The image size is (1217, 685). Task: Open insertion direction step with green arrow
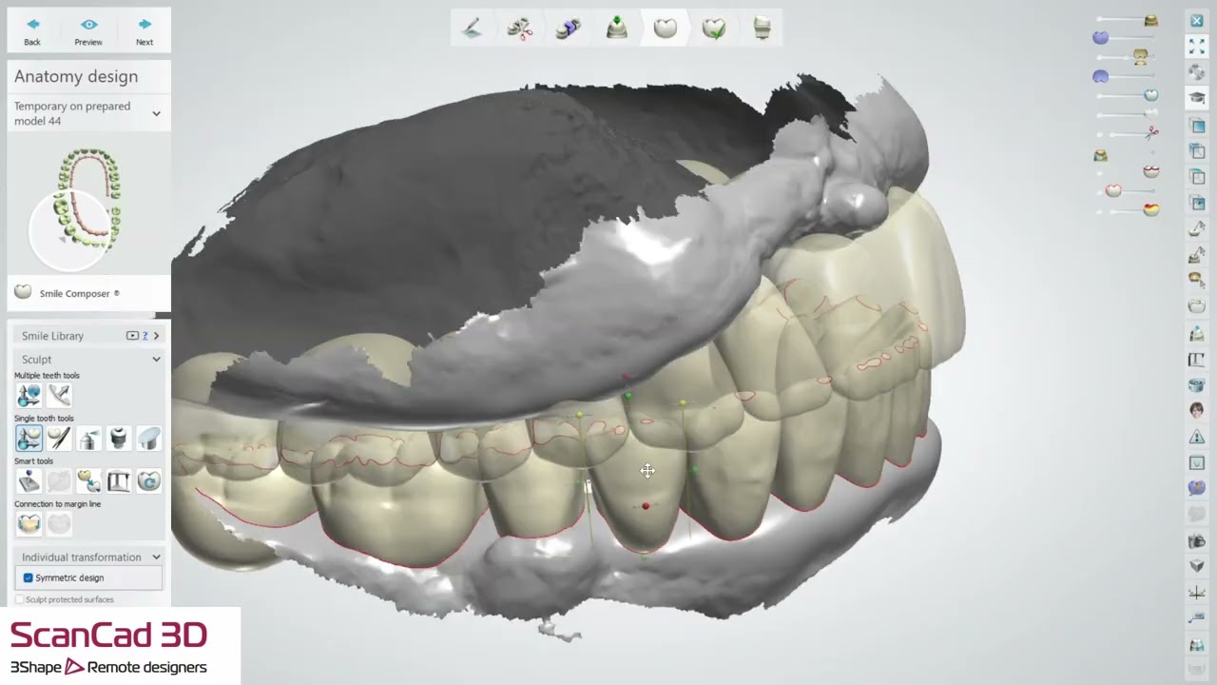pyautogui.click(x=616, y=29)
